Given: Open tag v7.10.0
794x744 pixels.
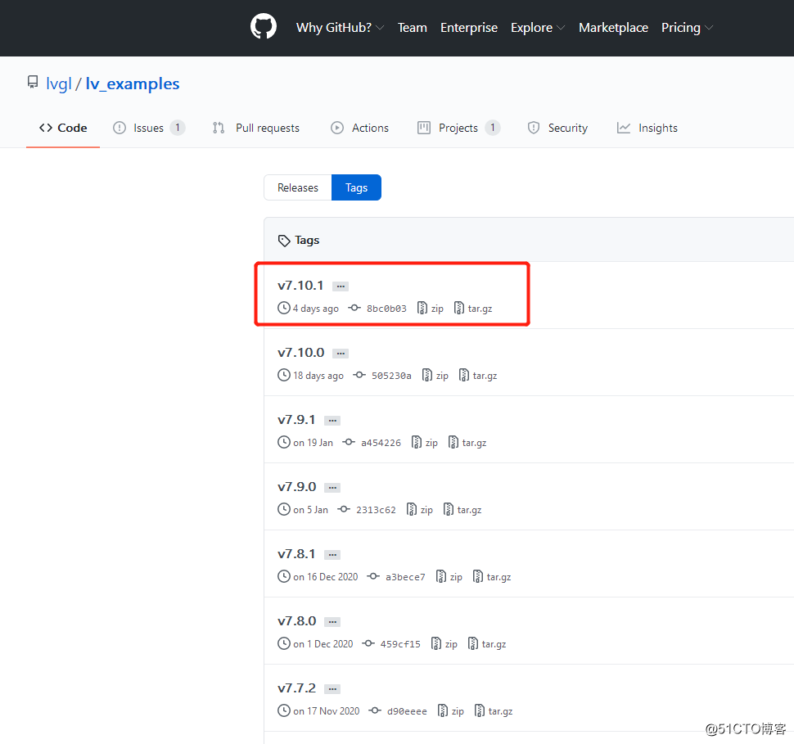Looking at the screenshot, I should (x=300, y=353).
